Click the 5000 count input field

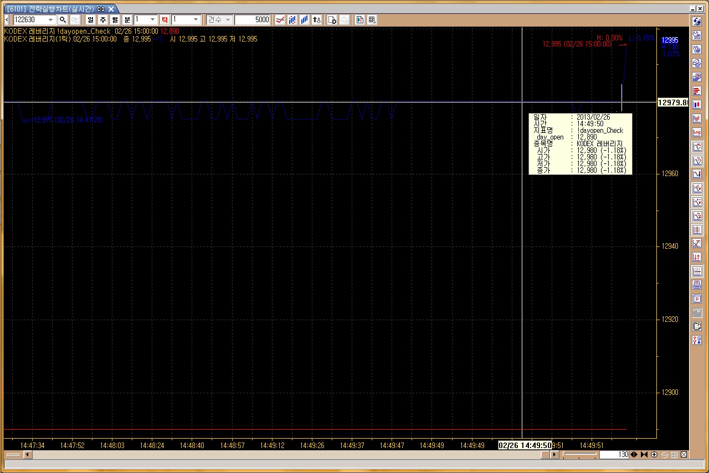[252, 20]
